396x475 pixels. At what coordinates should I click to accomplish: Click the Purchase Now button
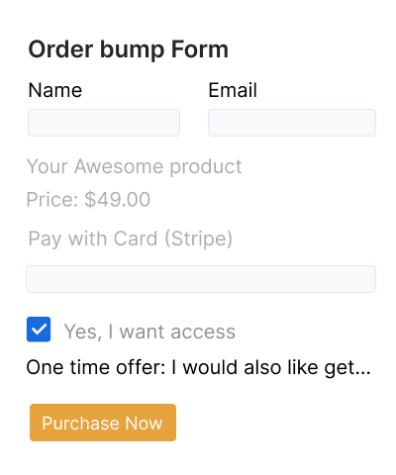pos(103,423)
